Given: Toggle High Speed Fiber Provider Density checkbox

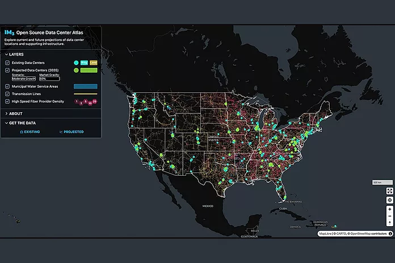Looking at the screenshot, I should 7,101.
